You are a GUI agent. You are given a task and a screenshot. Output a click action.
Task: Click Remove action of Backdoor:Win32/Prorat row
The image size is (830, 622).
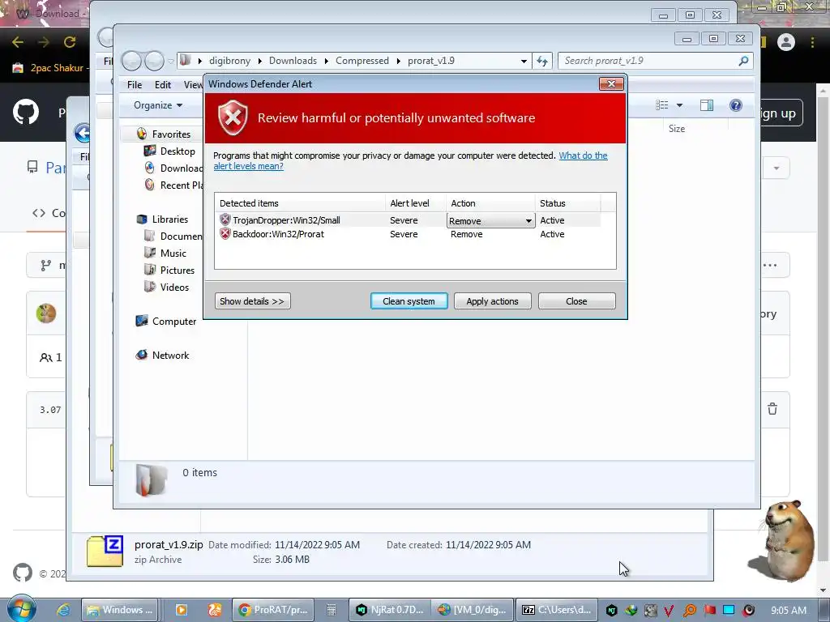[466, 234]
